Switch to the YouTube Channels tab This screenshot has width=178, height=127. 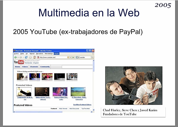pyautogui.click(x=34, y=67)
